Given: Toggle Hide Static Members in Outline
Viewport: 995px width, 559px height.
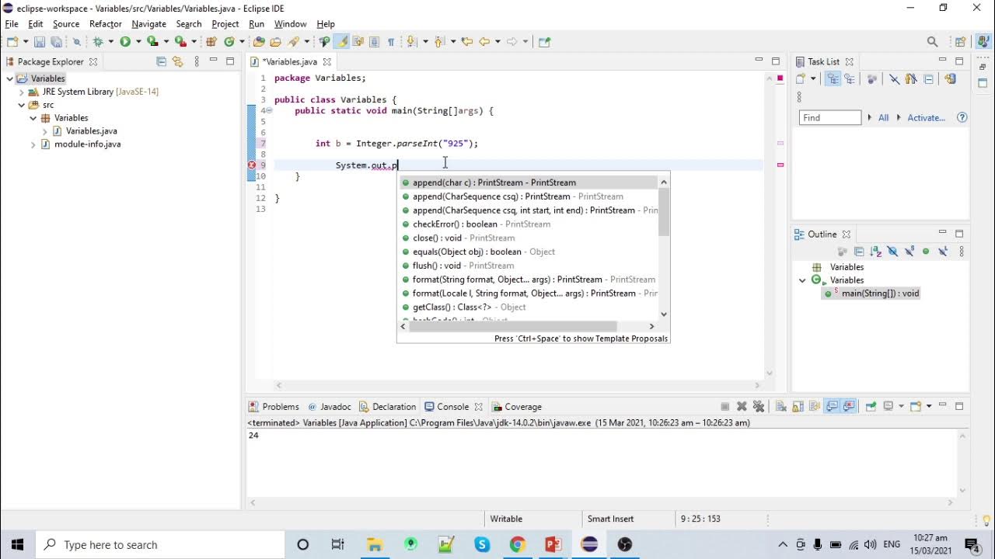Looking at the screenshot, I should click(x=909, y=252).
